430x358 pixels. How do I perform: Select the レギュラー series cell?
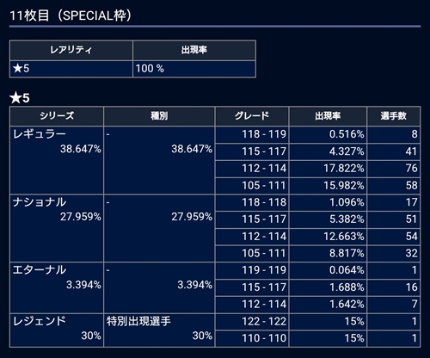coord(57,160)
